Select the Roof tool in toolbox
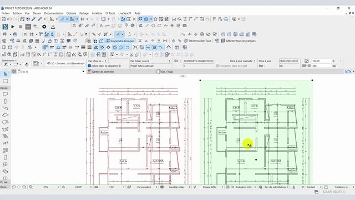 [x=6, y=122]
